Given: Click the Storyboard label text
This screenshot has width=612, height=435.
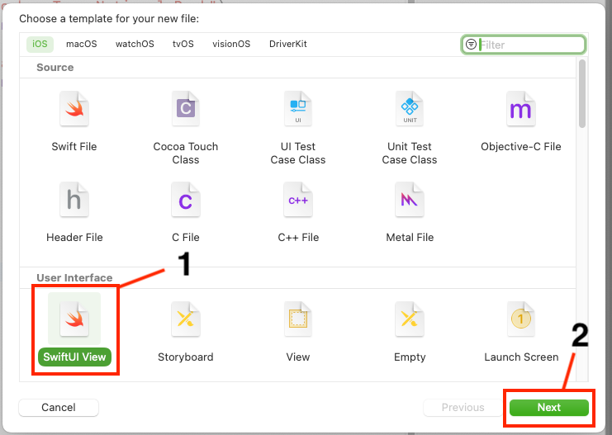Looking at the screenshot, I should point(185,357).
